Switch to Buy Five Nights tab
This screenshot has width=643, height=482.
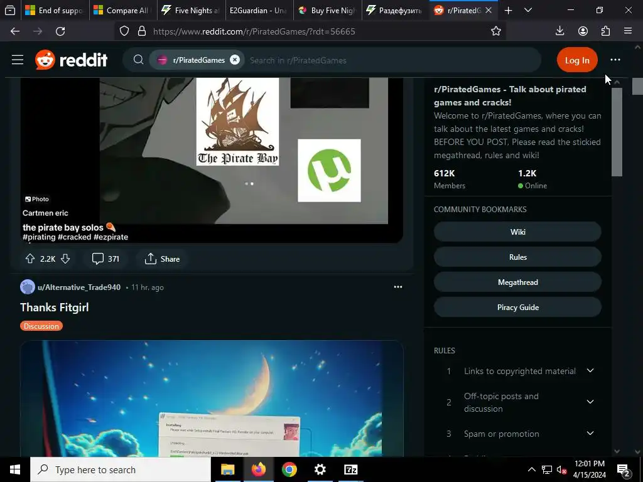coord(327,10)
